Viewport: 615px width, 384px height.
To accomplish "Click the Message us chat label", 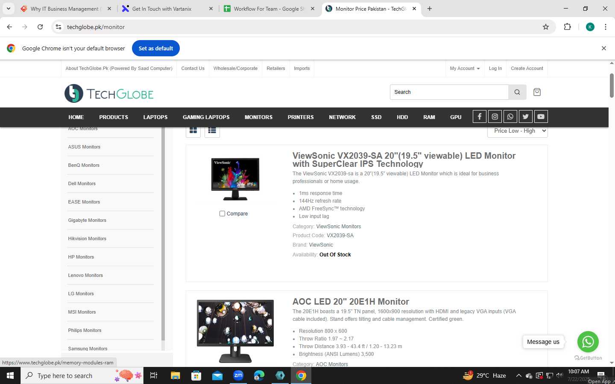I will [543, 342].
